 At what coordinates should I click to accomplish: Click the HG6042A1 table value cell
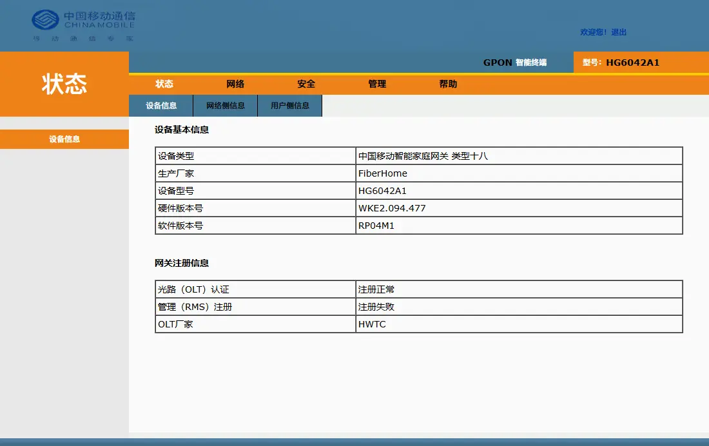click(x=519, y=191)
